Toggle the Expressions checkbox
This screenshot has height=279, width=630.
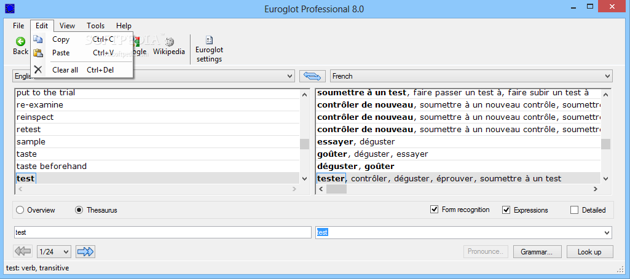[x=506, y=210]
